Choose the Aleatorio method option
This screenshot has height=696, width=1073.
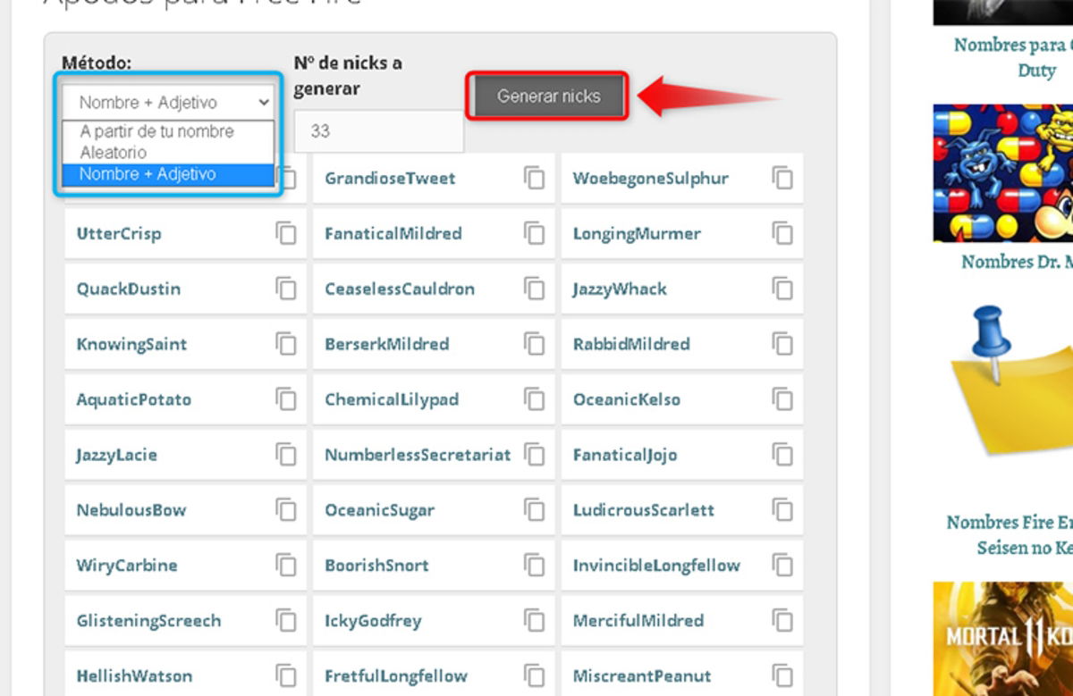113,152
